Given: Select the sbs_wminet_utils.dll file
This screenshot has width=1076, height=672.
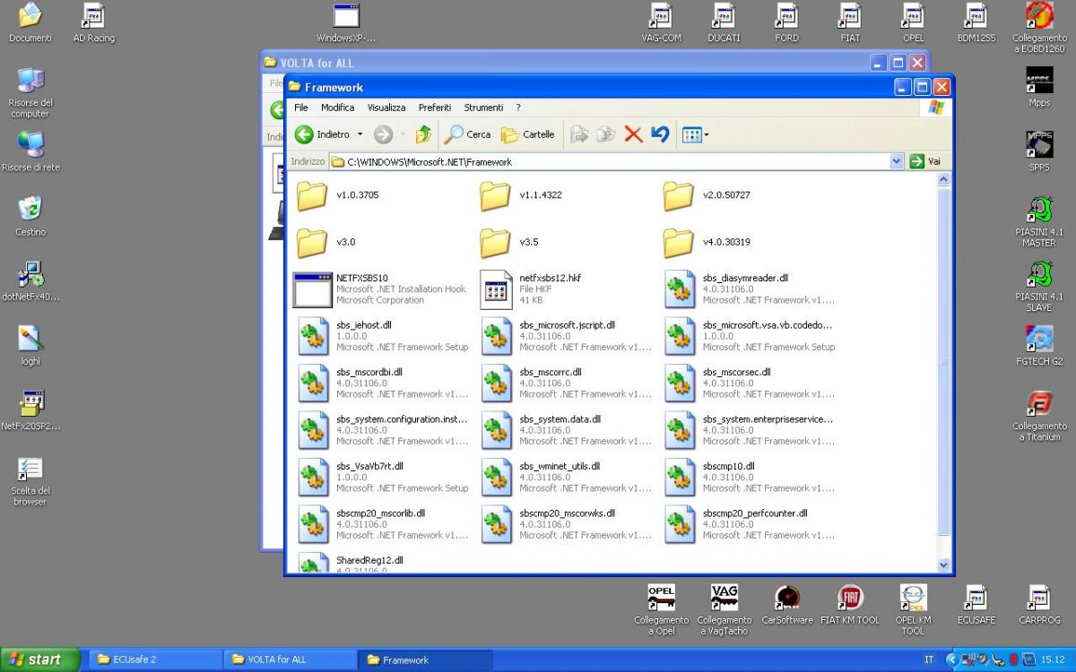Looking at the screenshot, I should click(567, 478).
